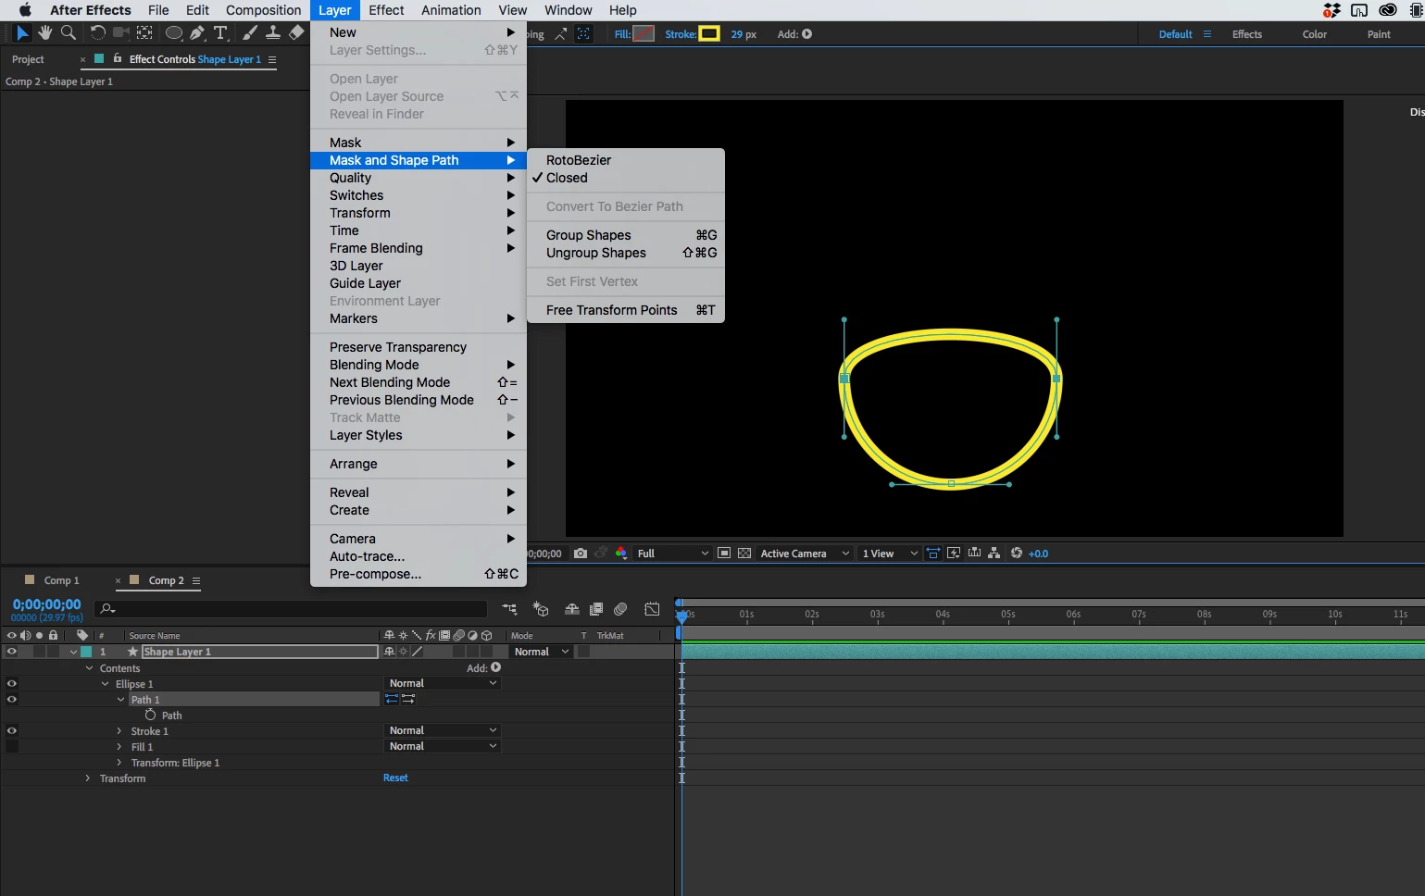Select the Ellipse shape tool

pos(173,33)
